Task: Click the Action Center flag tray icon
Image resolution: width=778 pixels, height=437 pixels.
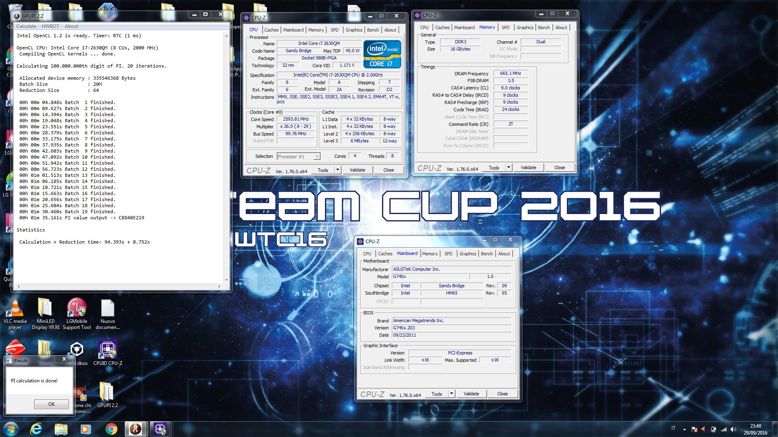Action: click(695, 429)
